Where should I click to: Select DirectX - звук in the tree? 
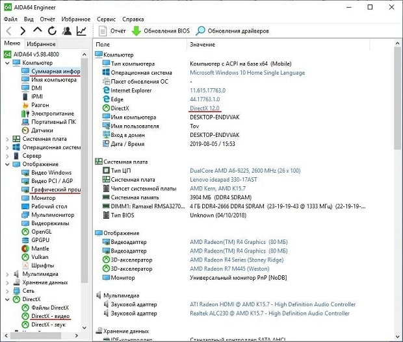48,324
